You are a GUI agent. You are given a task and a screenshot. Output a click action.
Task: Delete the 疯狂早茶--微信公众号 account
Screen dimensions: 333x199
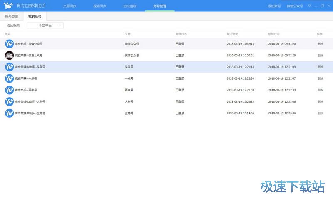(320, 55)
